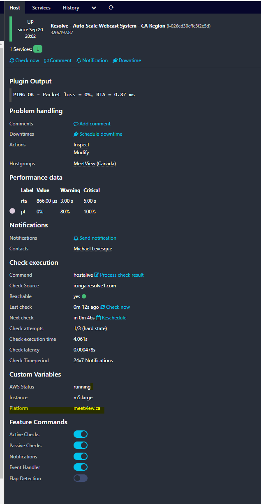Click the pl performance data circle
The height and width of the screenshot is (504, 261).
(x=12, y=211)
